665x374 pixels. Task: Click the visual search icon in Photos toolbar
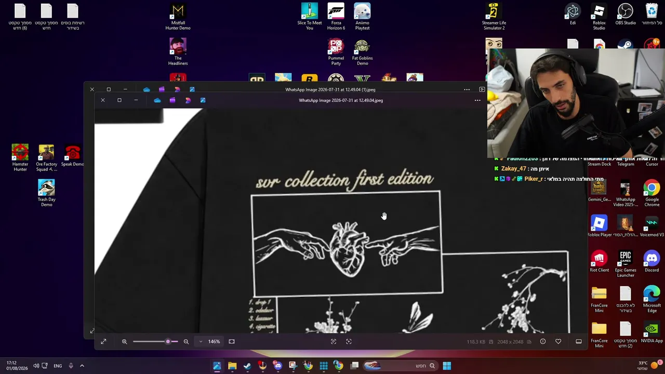point(349,341)
